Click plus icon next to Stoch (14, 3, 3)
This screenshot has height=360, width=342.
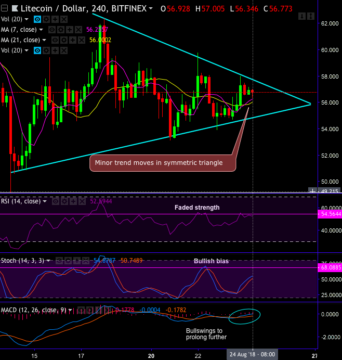77,261
